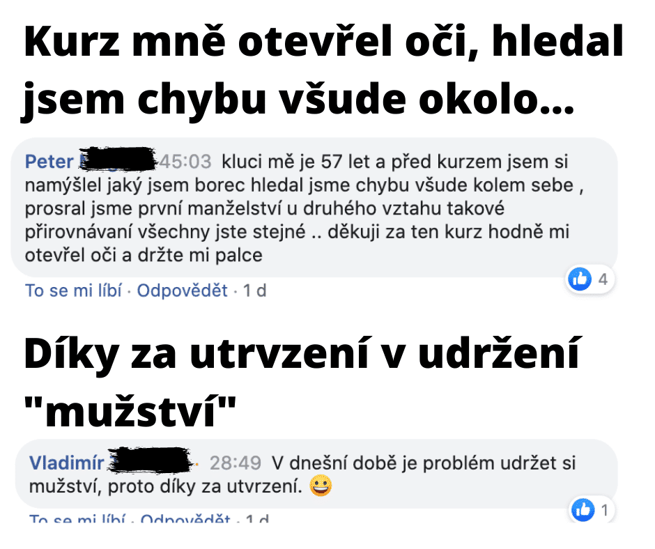This screenshot has width=655, height=549.
Task: Open the reaction count number 1
Action: pos(604,510)
